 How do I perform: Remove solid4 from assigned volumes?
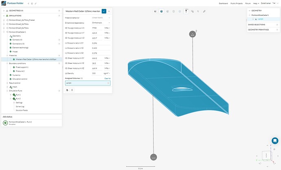pyautogui.click(x=108, y=83)
